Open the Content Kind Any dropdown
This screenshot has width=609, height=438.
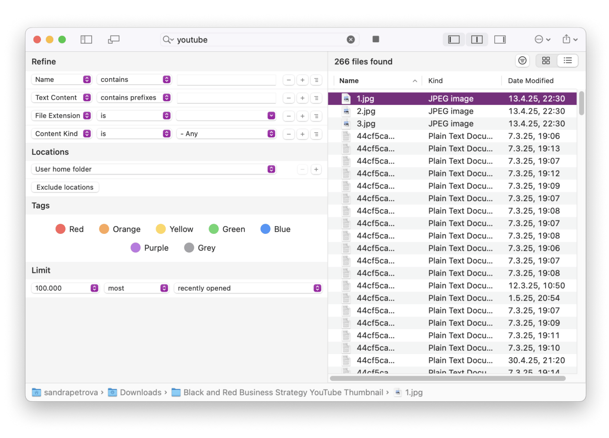227,134
